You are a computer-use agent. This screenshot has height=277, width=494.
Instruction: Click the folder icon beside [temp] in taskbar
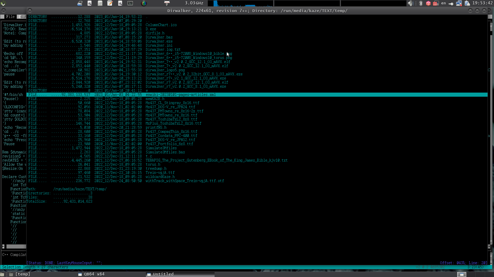[x=11, y=274]
